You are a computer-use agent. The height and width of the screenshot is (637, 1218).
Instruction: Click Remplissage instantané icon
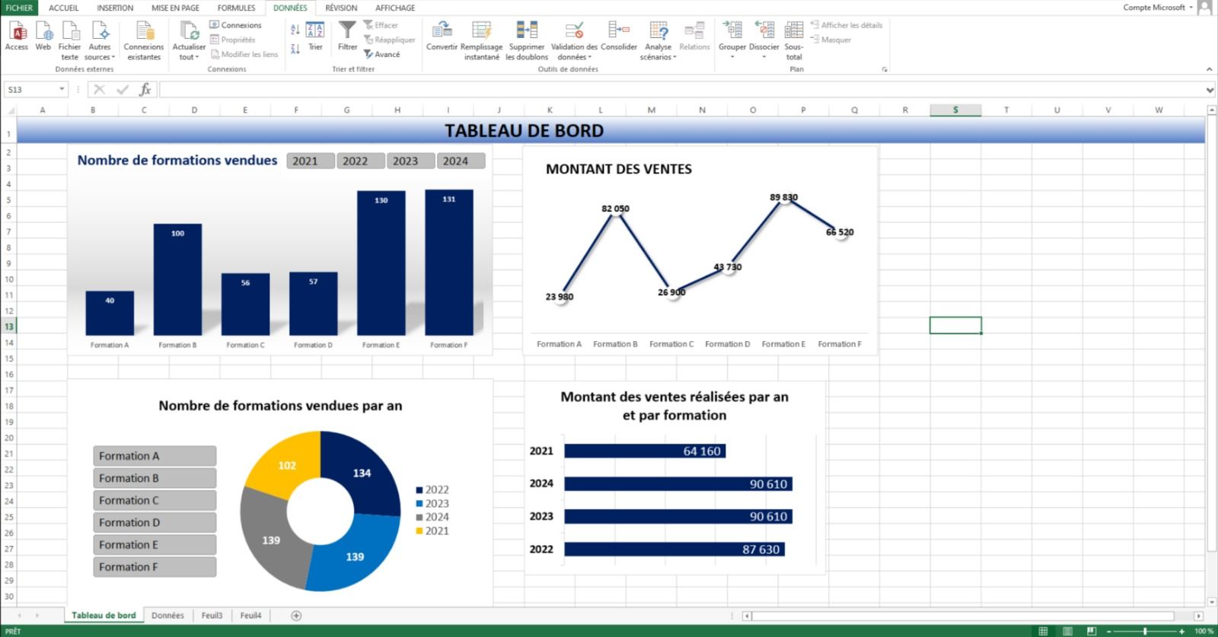click(481, 31)
